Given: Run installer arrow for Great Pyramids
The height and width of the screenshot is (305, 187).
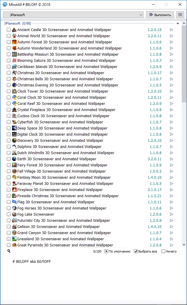Looking at the screenshot, I should 172,245.
